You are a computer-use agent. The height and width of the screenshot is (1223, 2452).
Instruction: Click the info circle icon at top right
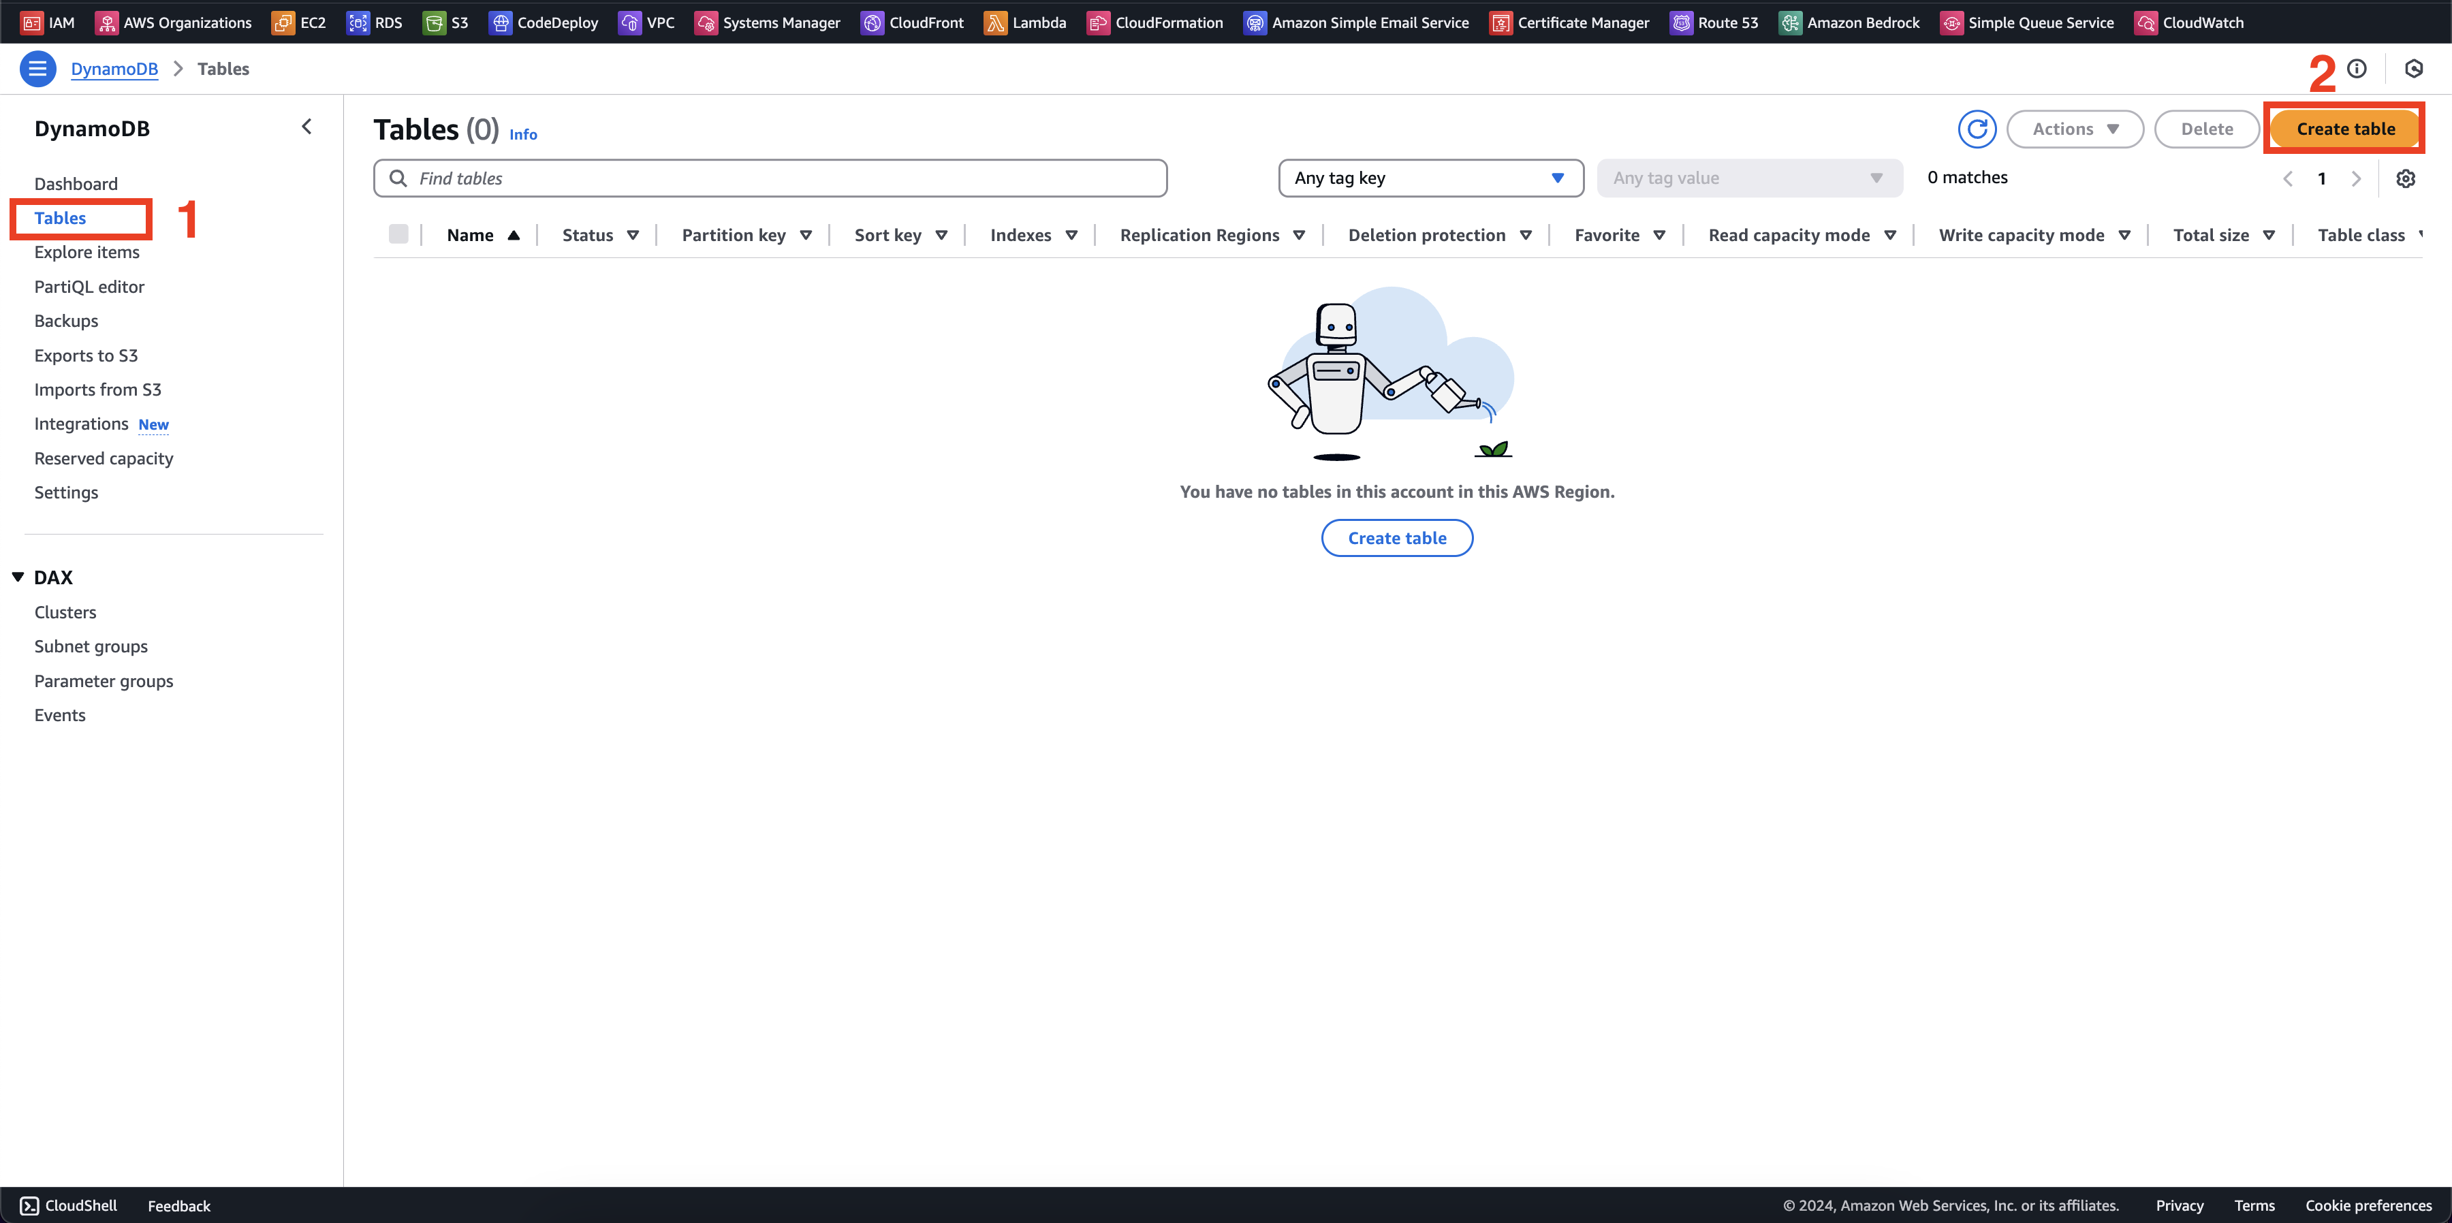click(2357, 69)
